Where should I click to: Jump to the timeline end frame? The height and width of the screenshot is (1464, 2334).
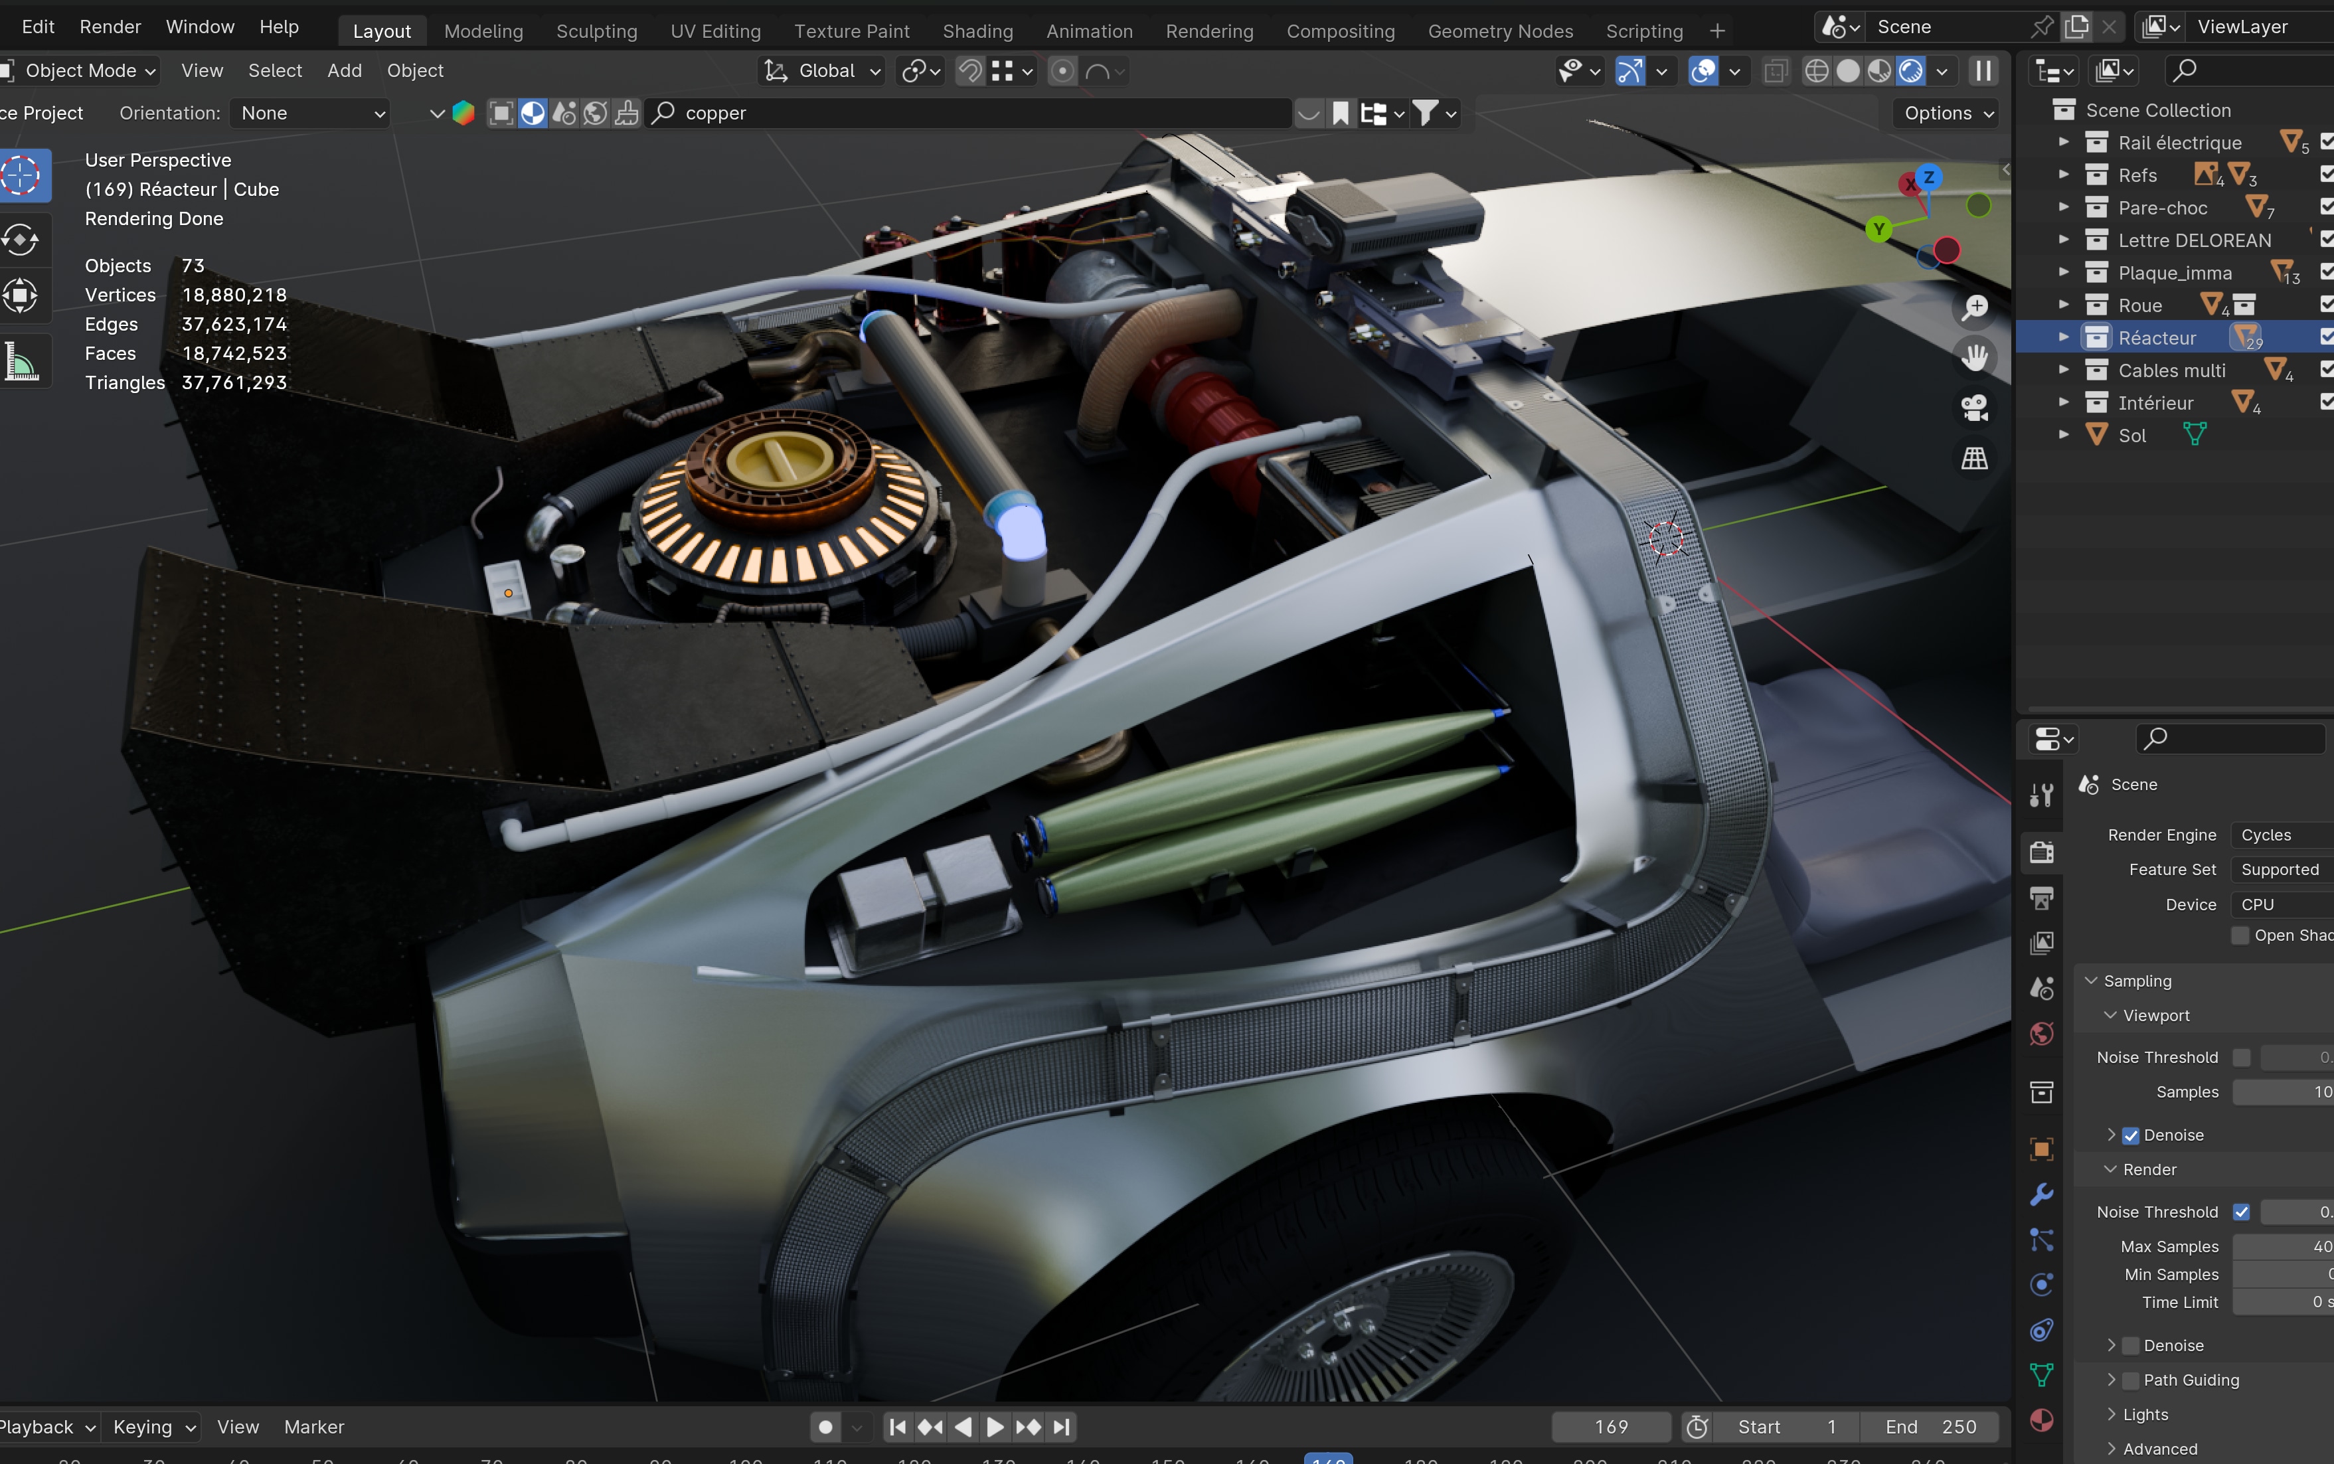point(1062,1426)
